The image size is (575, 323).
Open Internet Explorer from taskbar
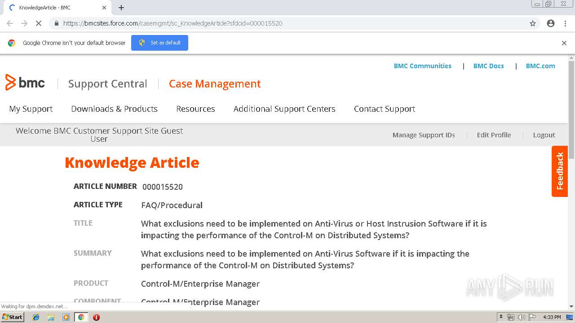coord(36,317)
